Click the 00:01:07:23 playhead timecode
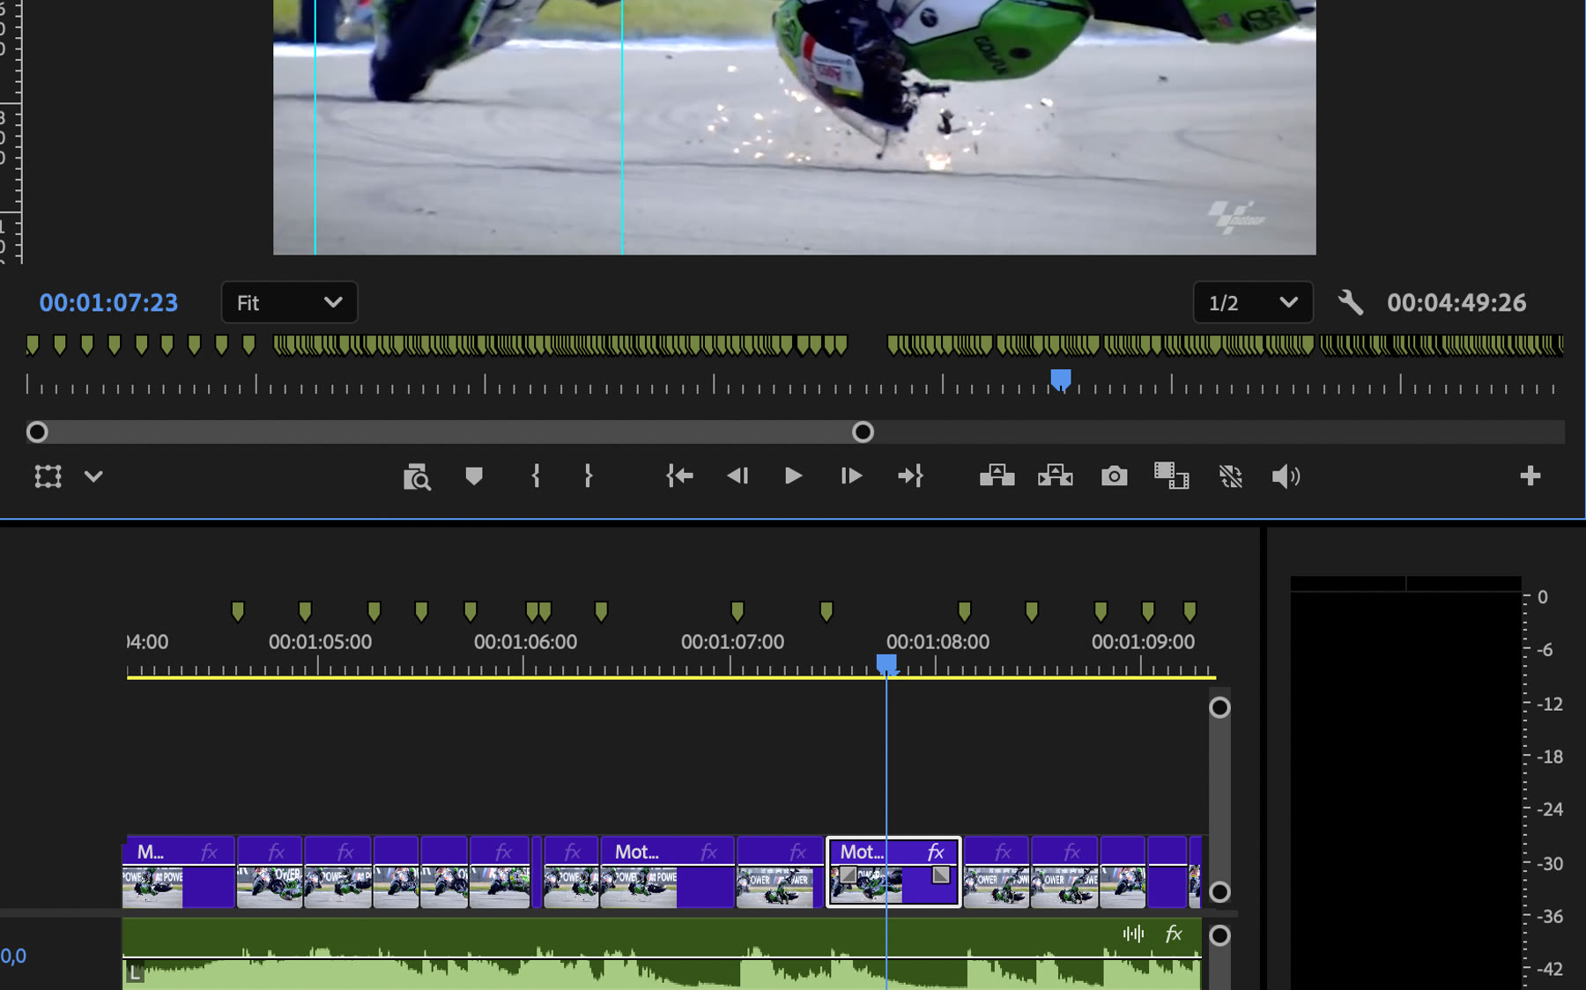This screenshot has width=1586, height=990. (x=108, y=303)
